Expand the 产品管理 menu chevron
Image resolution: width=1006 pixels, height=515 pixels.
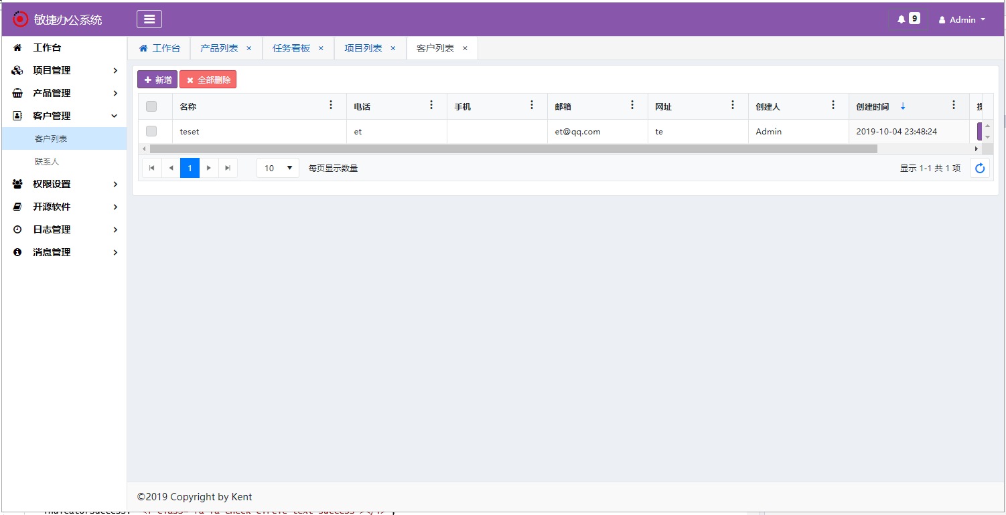[x=115, y=93]
